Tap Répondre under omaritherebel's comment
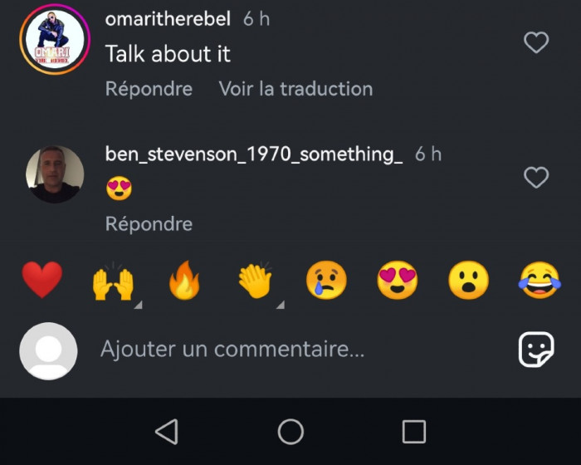This screenshot has height=465, width=581. pyautogui.click(x=149, y=89)
